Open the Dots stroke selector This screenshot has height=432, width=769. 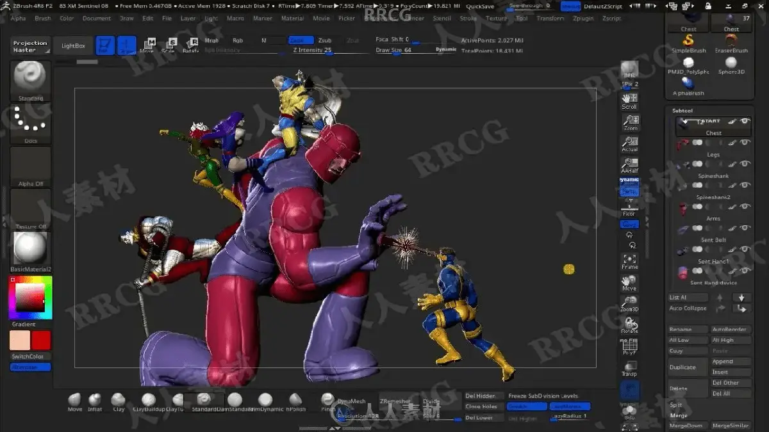point(30,124)
